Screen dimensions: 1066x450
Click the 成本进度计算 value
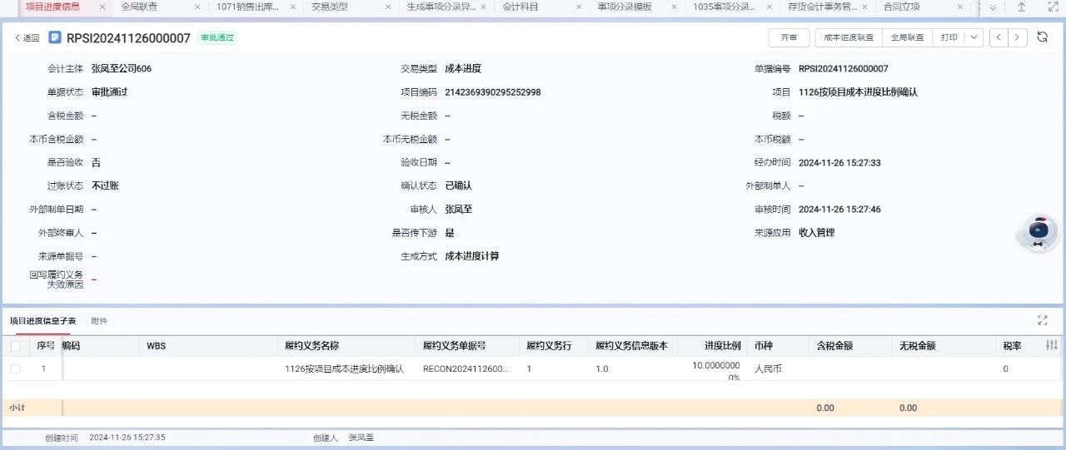pyautogui.click(x=472, y=256)
